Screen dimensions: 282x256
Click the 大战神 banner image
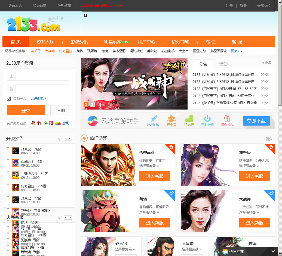click(x=134, y=84)
